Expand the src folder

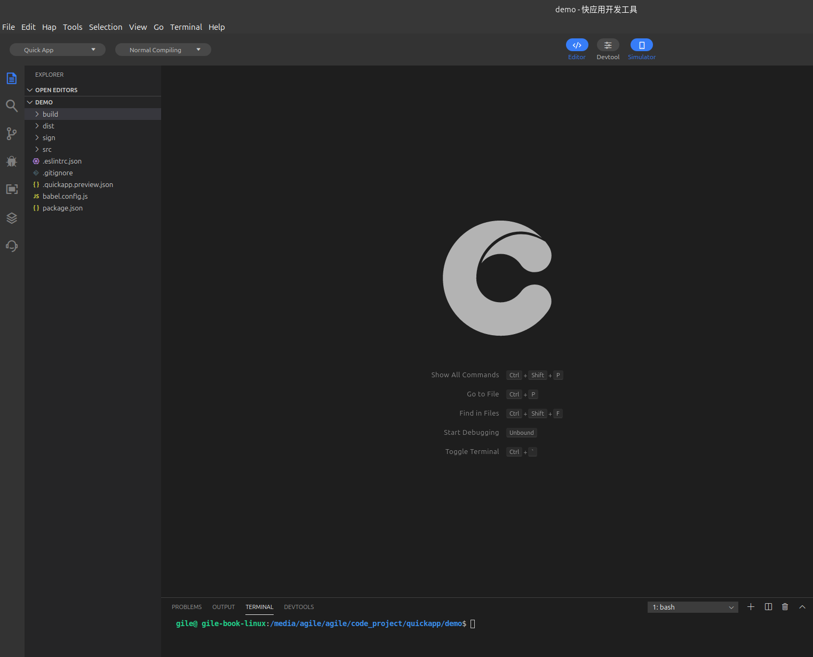tap(47, 150)
